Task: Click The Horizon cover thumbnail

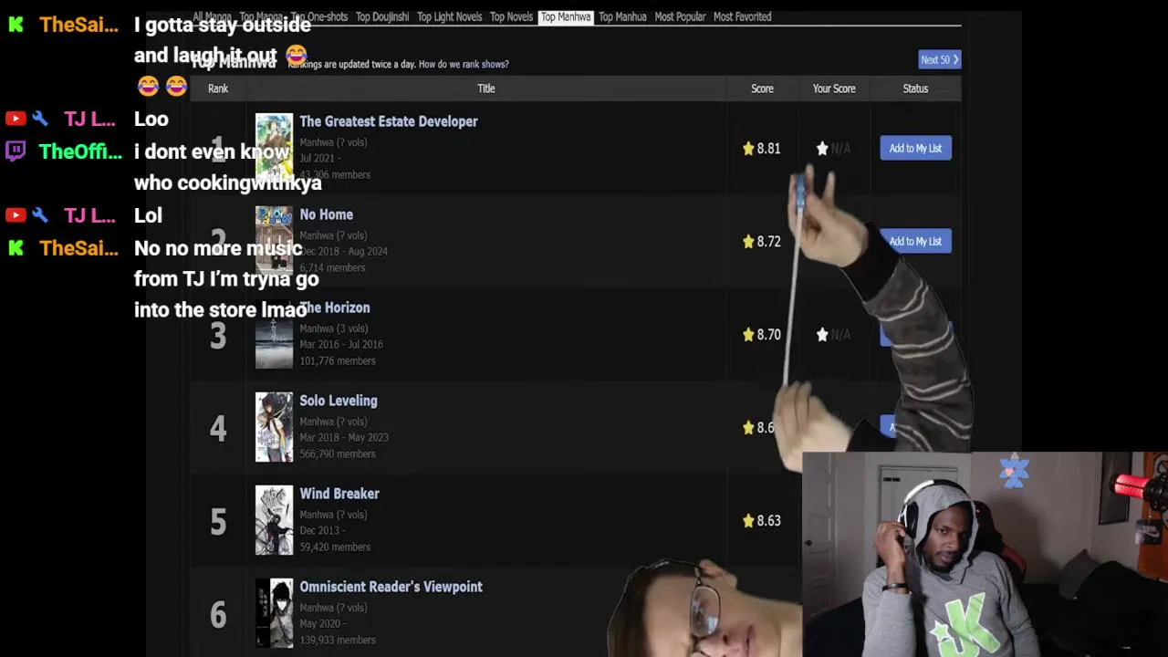Action: click(x=274, y=334)
